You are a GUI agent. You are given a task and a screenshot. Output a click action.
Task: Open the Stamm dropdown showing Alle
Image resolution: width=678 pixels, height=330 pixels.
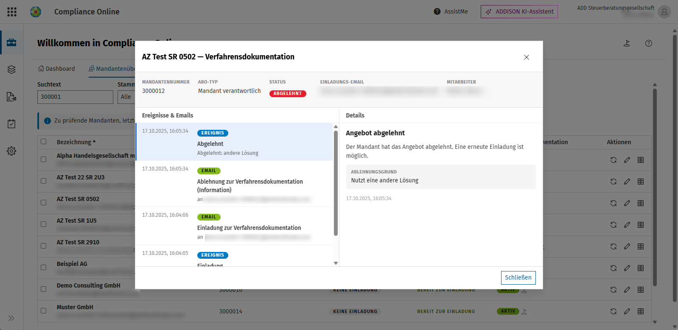tap(126, 97)
